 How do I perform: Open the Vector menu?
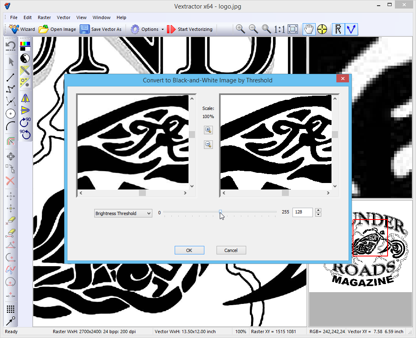pos(63,17)
